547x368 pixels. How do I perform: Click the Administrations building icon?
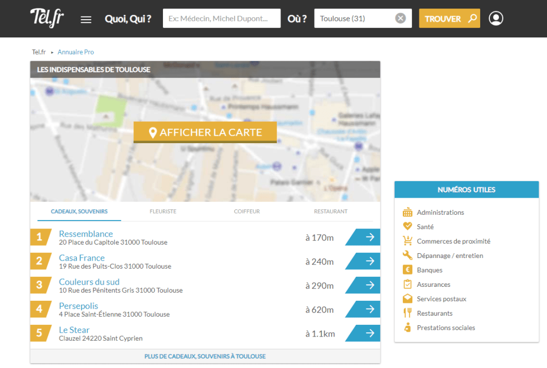click(x=408, y=212)
